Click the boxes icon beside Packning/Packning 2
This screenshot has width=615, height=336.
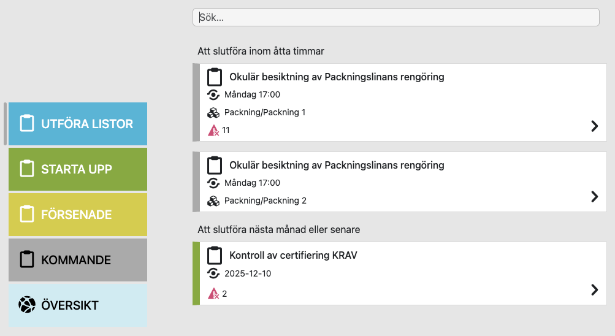(213, 200)
